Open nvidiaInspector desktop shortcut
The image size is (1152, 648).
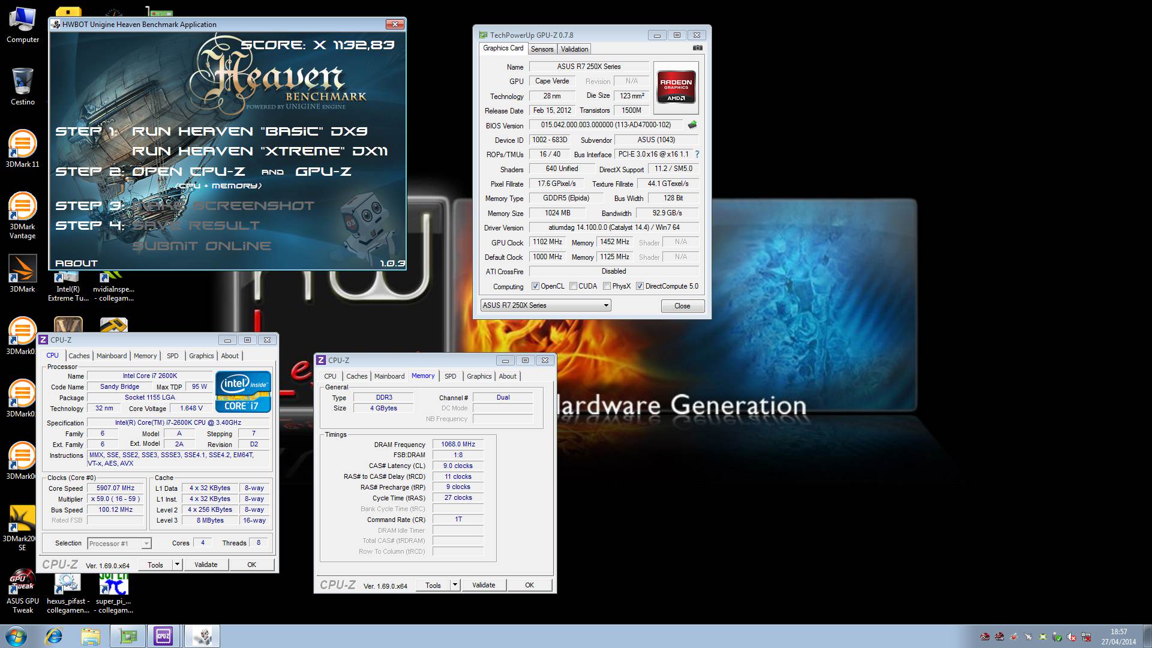[x=113, y=287]
